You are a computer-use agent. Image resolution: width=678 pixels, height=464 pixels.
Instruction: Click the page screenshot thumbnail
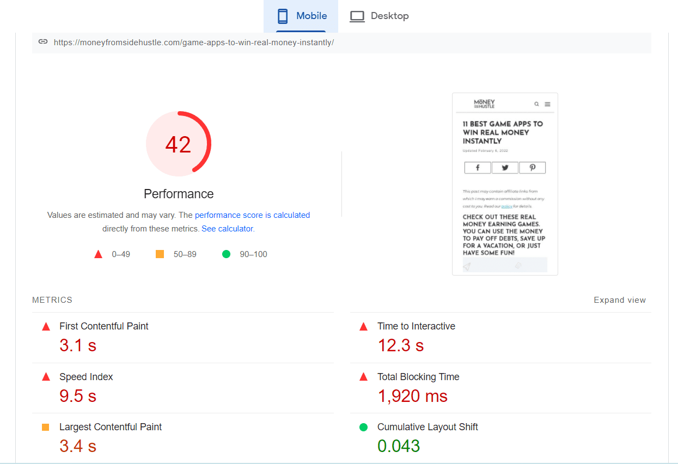505,184
